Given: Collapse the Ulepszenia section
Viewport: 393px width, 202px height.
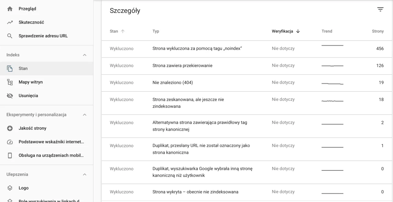Looking at the screenshot, I should 84,174.
